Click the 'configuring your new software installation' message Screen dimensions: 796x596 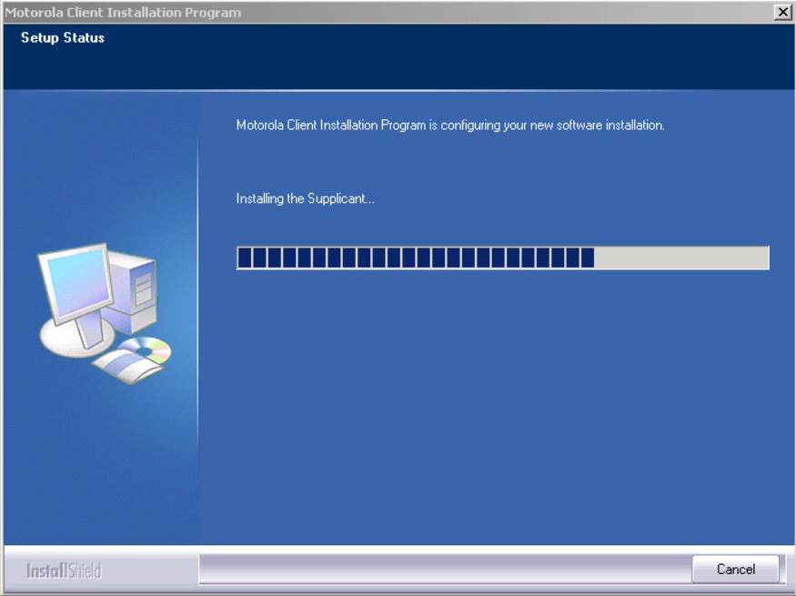[450, 126]
